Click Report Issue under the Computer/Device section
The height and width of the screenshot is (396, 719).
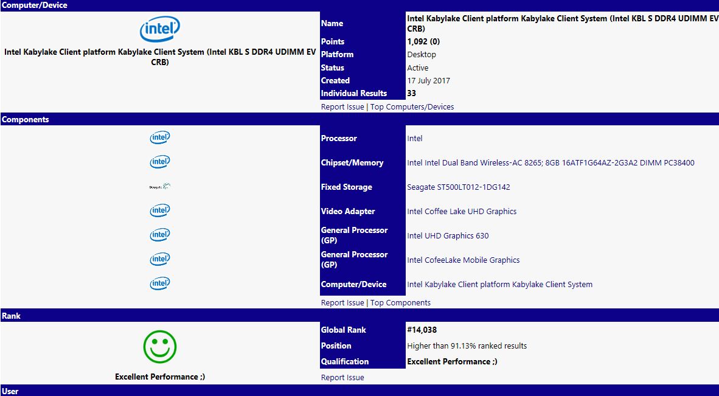click(342, 106)
